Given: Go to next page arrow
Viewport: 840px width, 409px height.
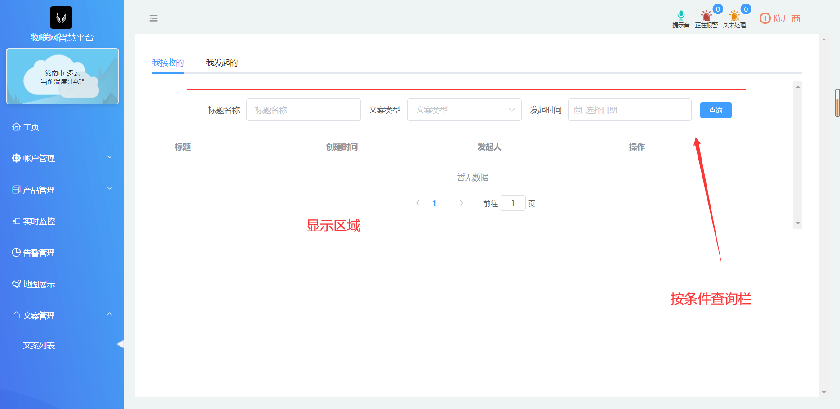Looking at the screenshot, I should click(461, 203).
